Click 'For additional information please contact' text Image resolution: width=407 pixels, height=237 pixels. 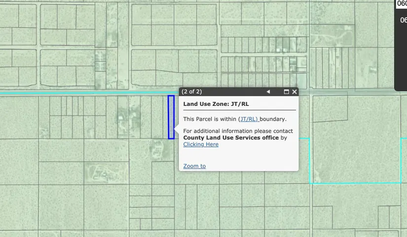coord(238,131)
